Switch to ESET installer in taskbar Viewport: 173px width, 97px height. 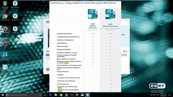pos(88,95)
